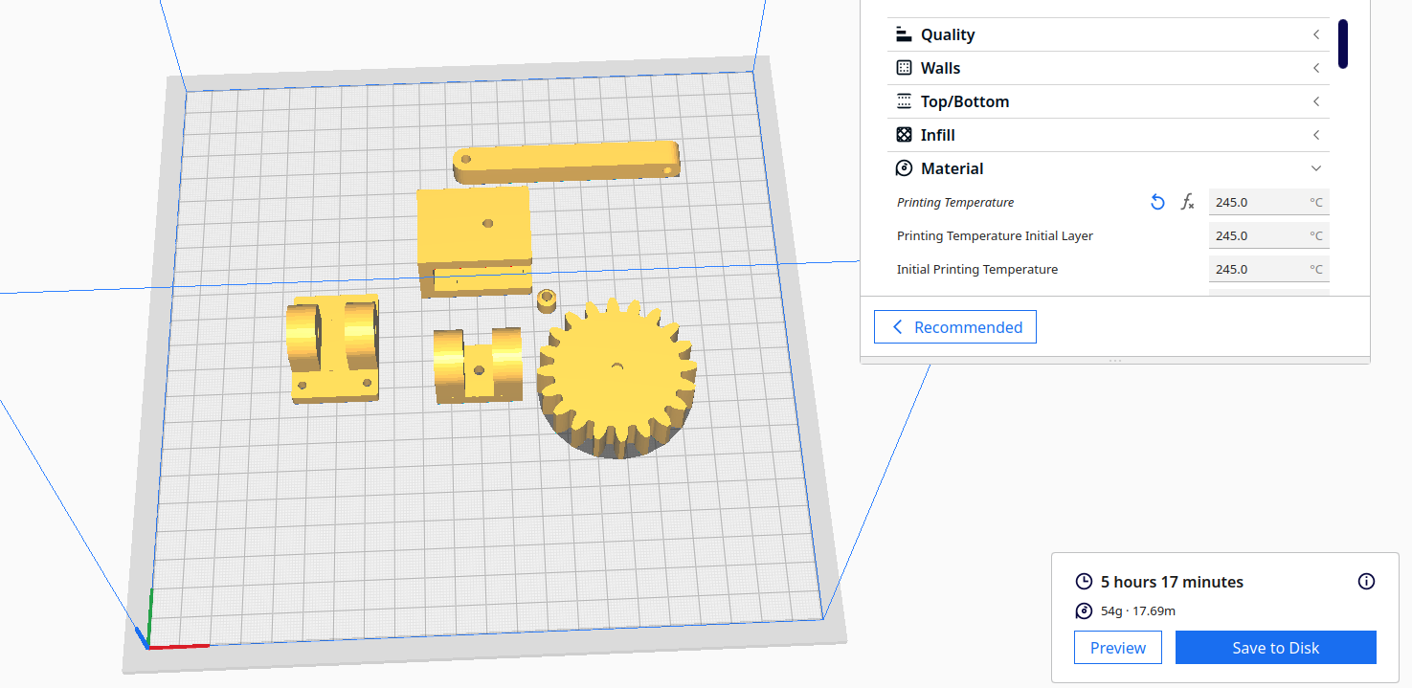Click the settings panel resize handle dots
This screenshot has width=1412, height=688.
(1114, 361)
